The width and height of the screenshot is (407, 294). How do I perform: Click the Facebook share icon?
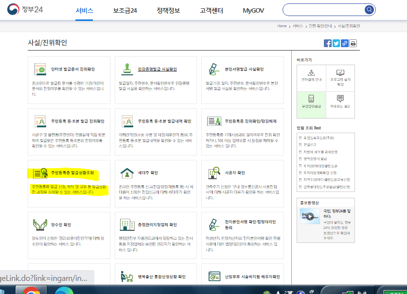[x=328, y=43]
